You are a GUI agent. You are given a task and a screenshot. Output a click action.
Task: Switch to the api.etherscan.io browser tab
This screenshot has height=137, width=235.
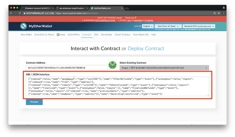coord(72,8)
